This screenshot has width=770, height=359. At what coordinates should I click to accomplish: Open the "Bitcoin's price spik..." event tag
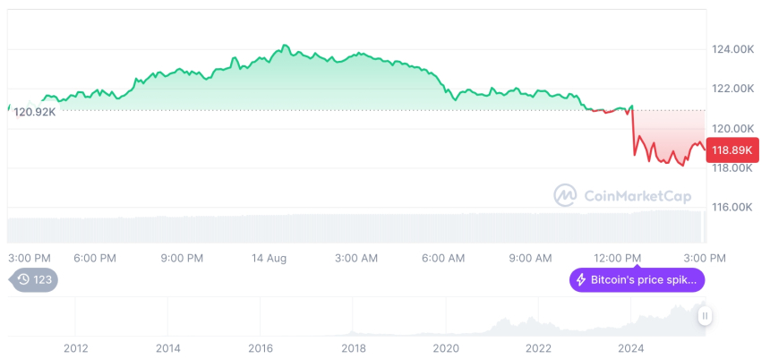tap(637, 280)
